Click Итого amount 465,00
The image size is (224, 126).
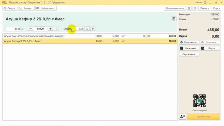[x=213, y=30]
